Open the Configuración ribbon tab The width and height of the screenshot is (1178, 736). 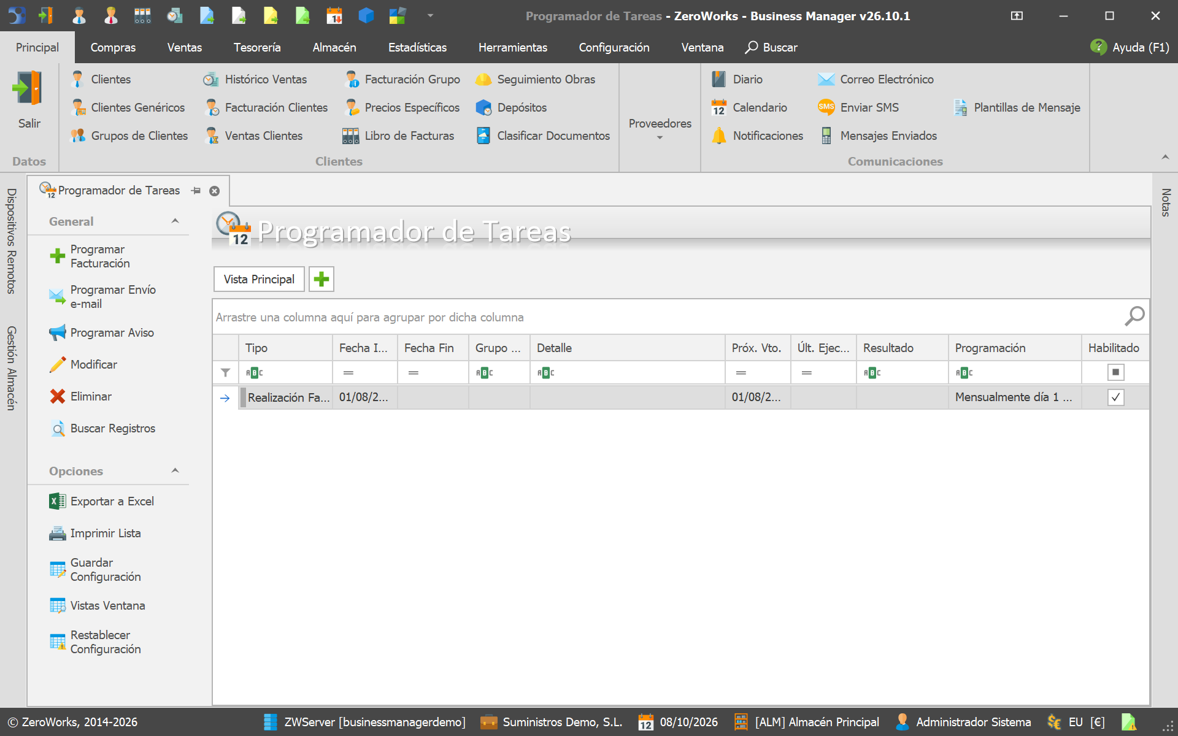point(614,47)
